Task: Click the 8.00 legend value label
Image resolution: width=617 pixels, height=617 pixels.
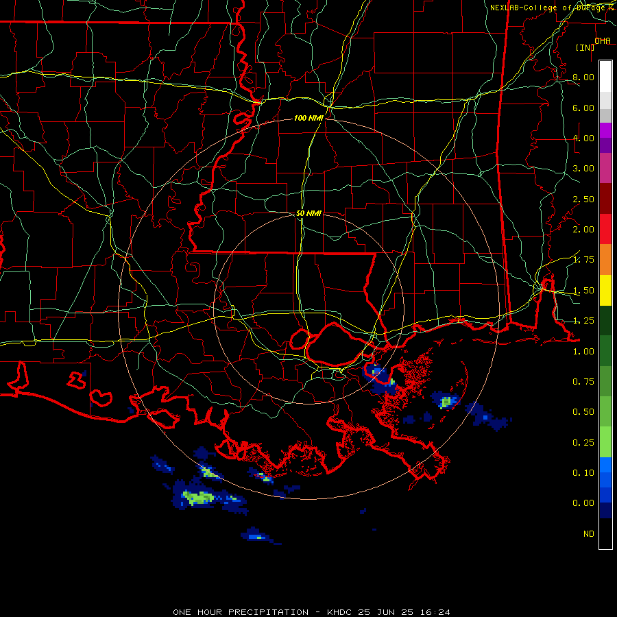Action: pyautogui.click(x=583, y=77)
